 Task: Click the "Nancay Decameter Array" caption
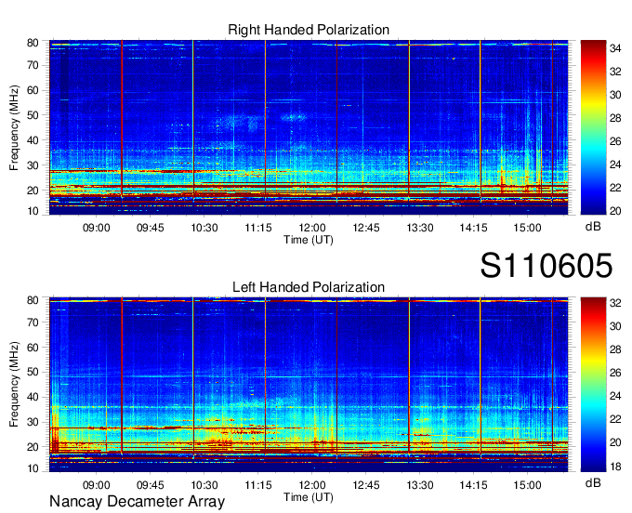pyautogui.click(x=137, y=502)
